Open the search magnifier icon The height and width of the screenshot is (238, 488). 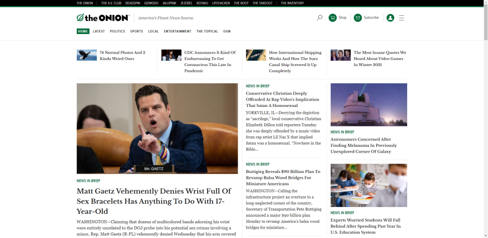click(319, 18)
